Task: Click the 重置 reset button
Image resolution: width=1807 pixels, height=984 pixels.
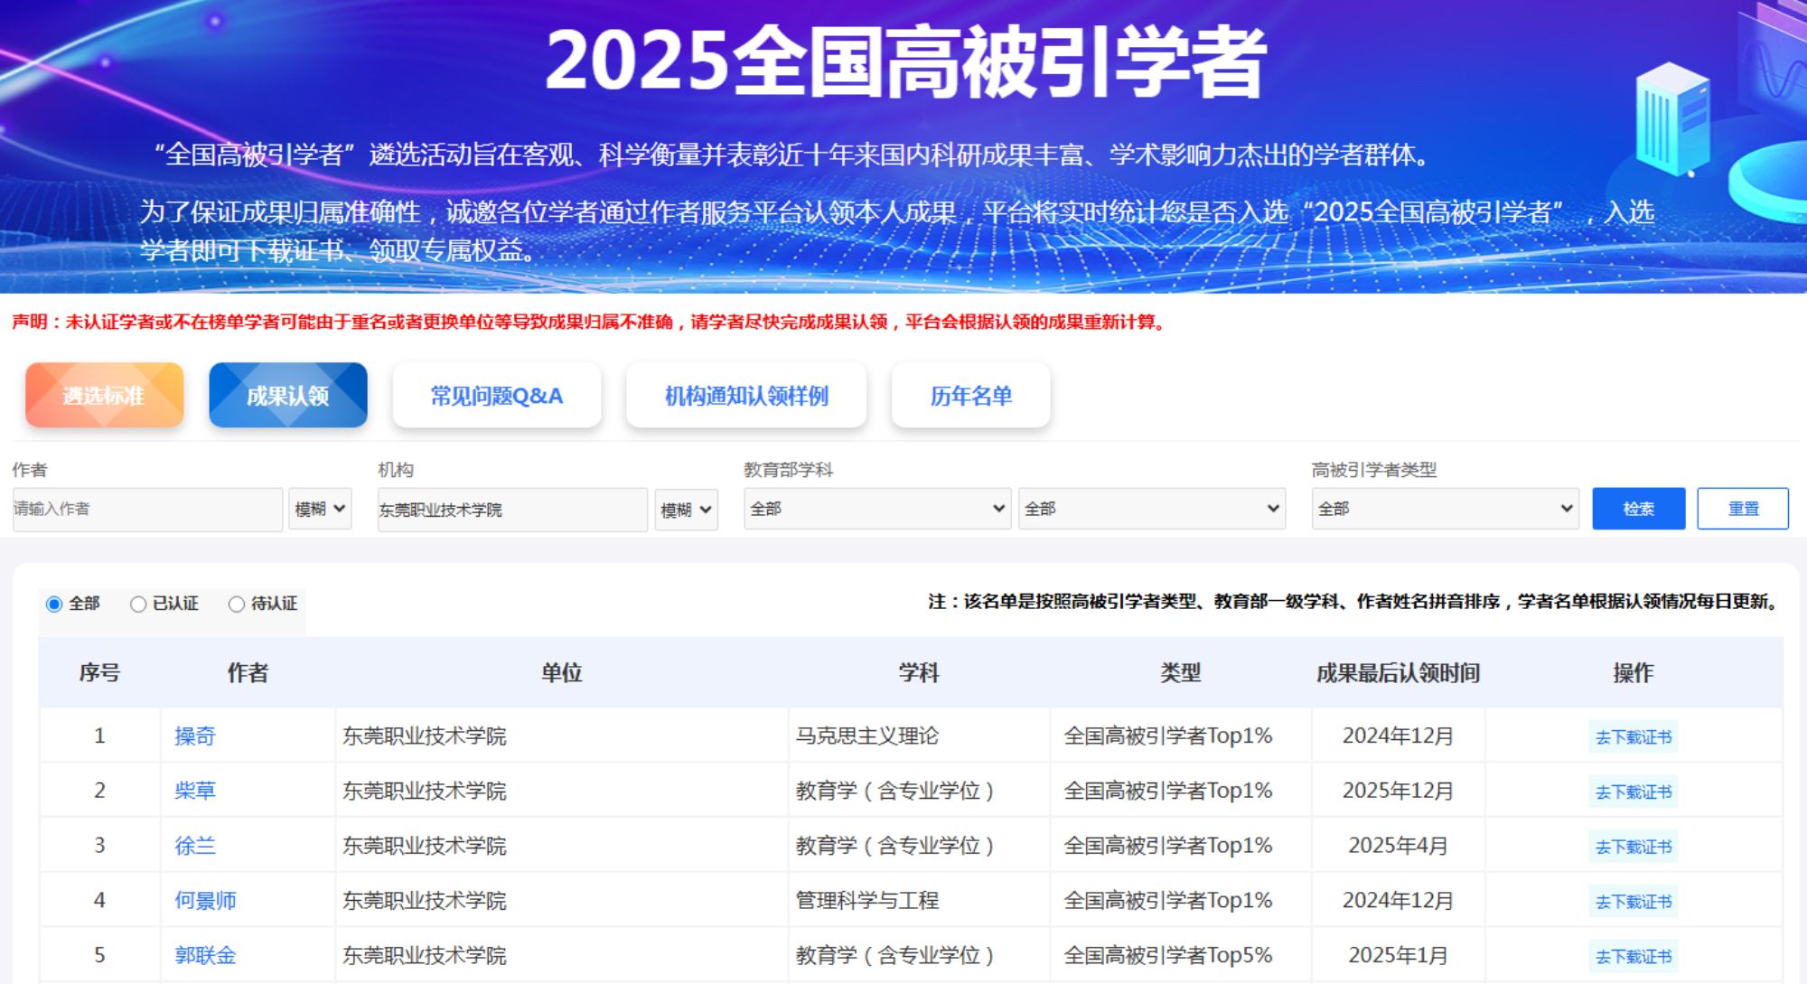Action: (1742, 509)
